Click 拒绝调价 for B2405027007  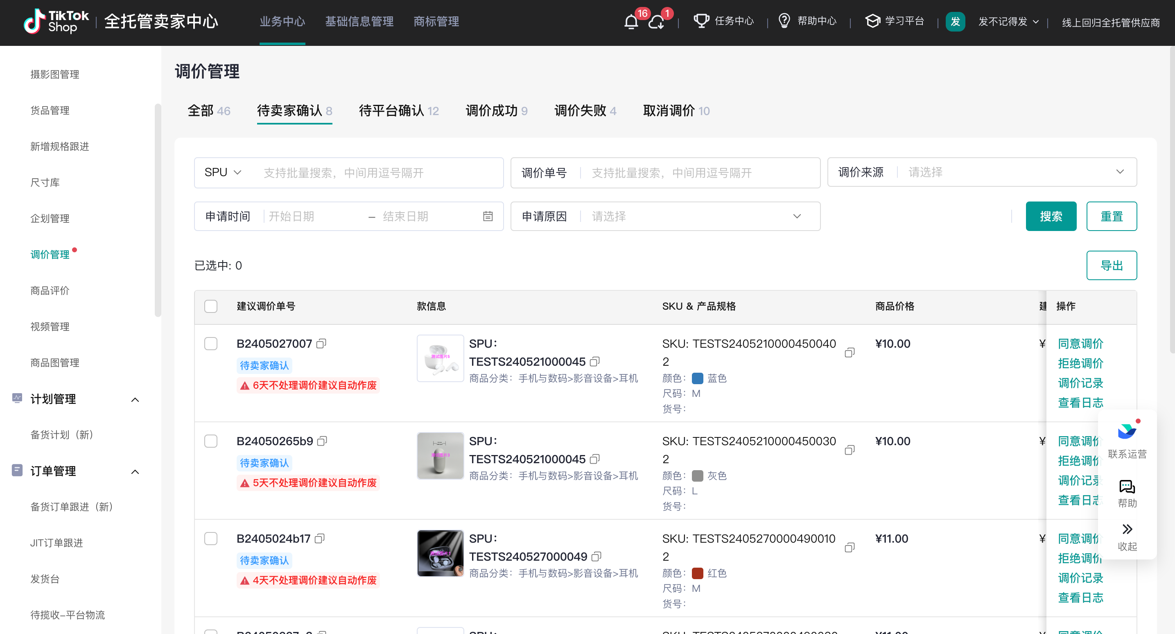point(1080,363)
